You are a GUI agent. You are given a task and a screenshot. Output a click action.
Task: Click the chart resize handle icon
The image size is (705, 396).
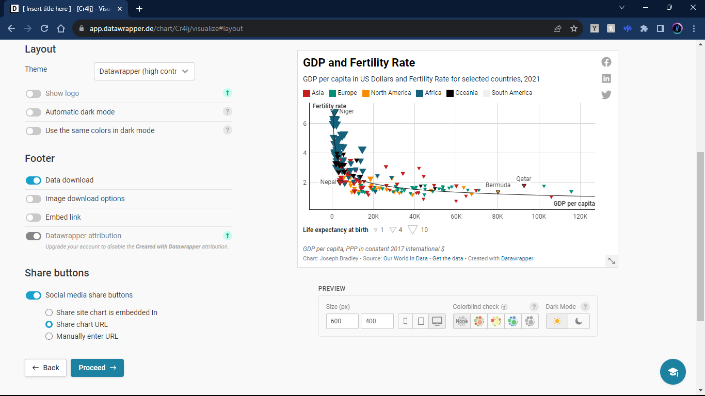[612, 261]
